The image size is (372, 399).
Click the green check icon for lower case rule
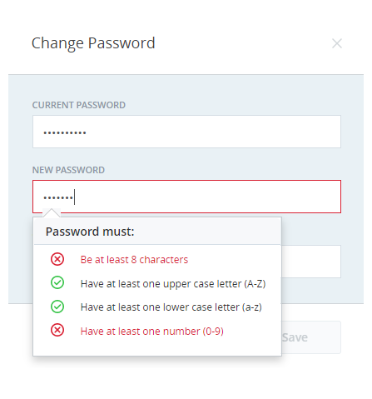coord(57,307)
